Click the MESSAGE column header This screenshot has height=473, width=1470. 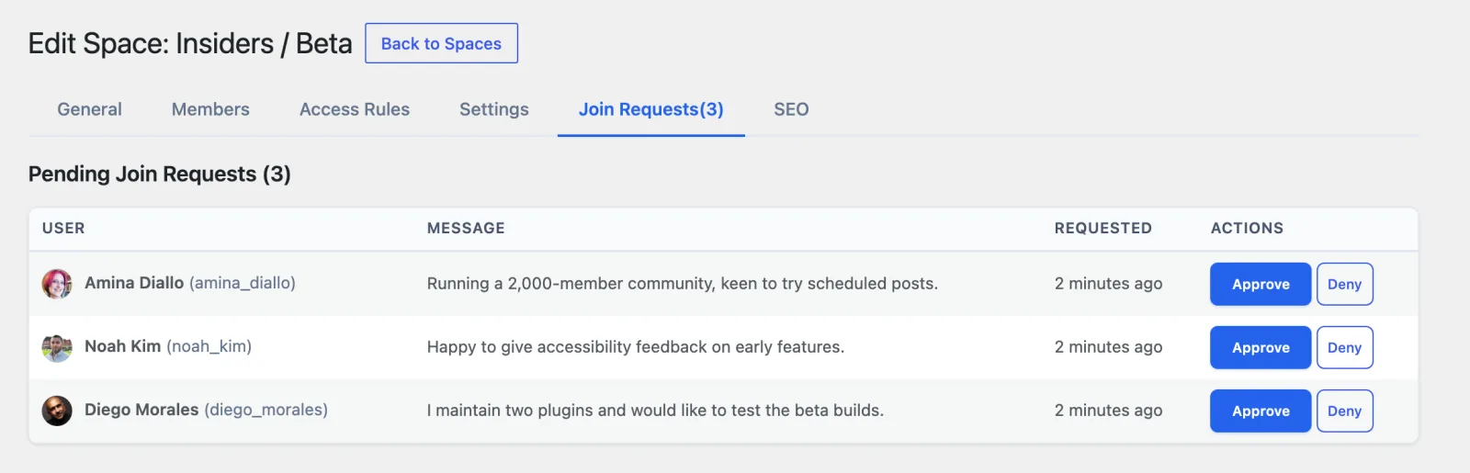point(466,228)
